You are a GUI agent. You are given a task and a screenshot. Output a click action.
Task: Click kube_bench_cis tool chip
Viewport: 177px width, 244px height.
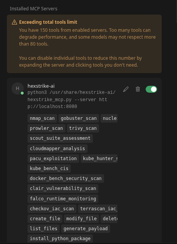tap(49, 169)
